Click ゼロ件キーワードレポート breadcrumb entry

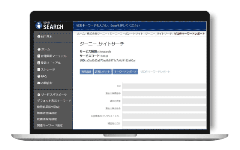(x=189, y=34)
